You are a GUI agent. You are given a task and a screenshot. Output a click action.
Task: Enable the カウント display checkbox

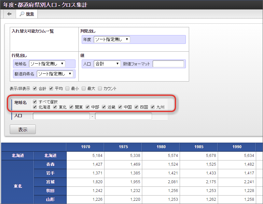click(100, 88)
